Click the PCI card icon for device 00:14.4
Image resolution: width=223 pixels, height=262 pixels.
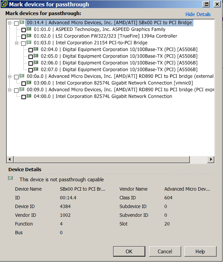(22, 22)
